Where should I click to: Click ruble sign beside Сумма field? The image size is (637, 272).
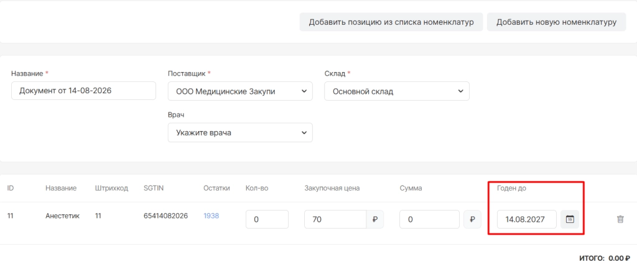tap(472, 219)
